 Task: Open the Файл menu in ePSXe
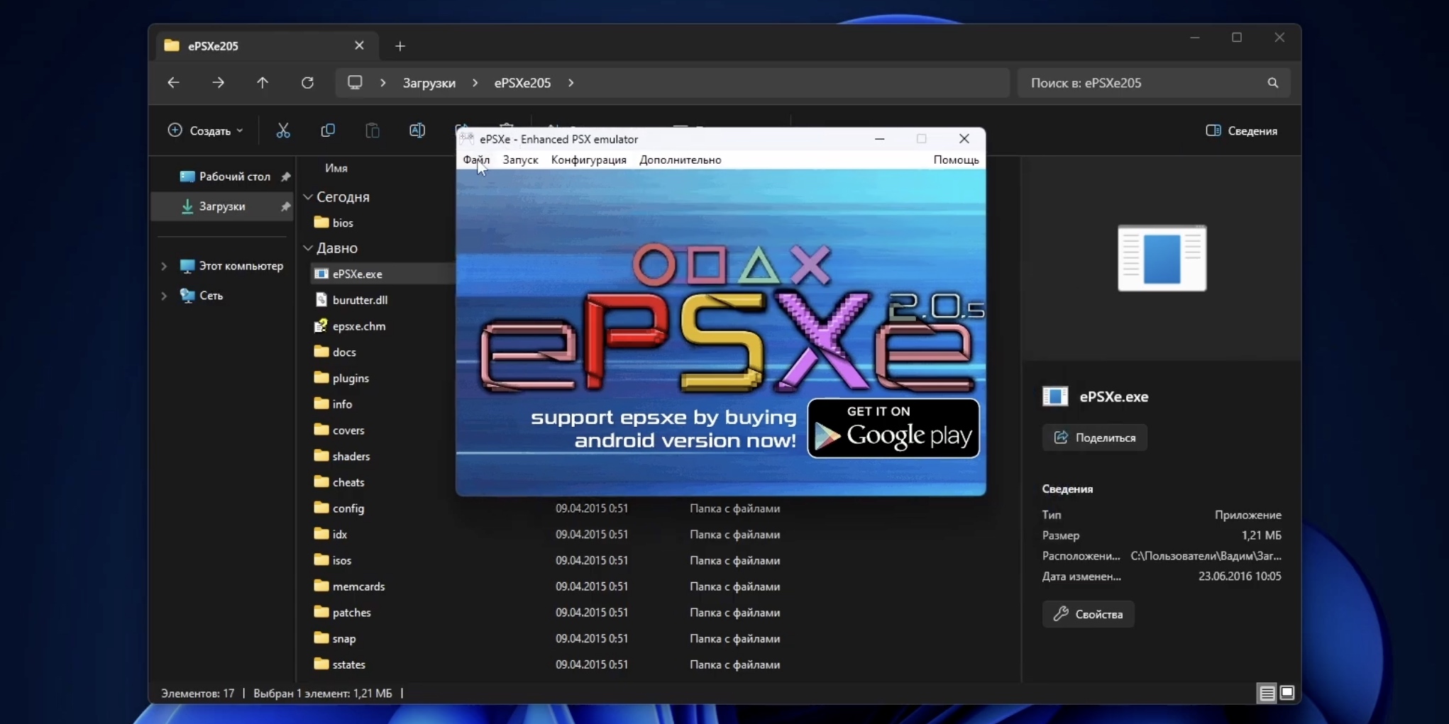[476, 160]
